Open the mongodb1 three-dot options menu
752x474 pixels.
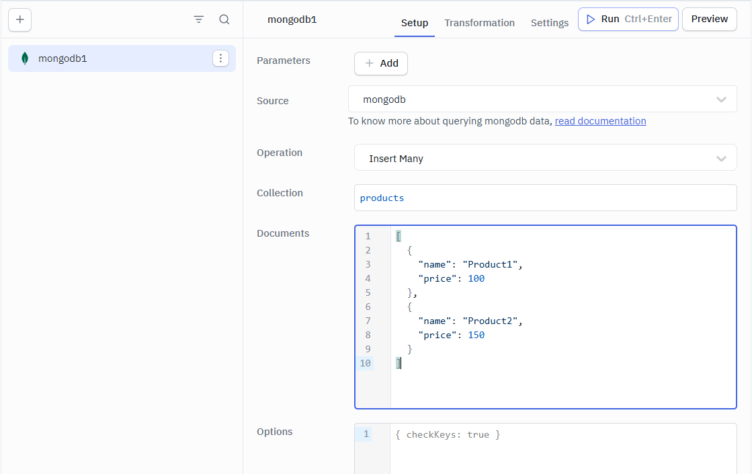point(220,58)
